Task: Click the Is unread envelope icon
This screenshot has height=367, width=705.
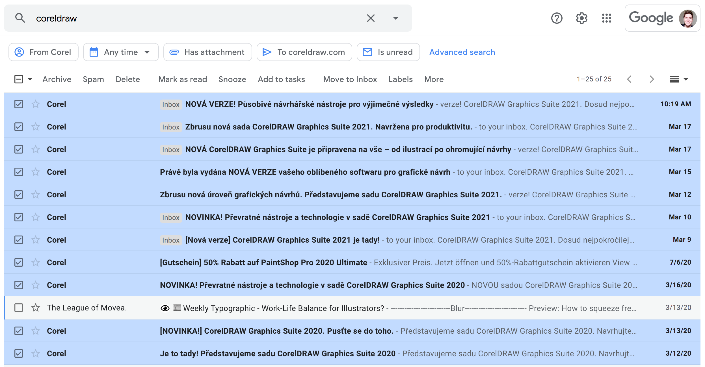Action: point(368,52)
